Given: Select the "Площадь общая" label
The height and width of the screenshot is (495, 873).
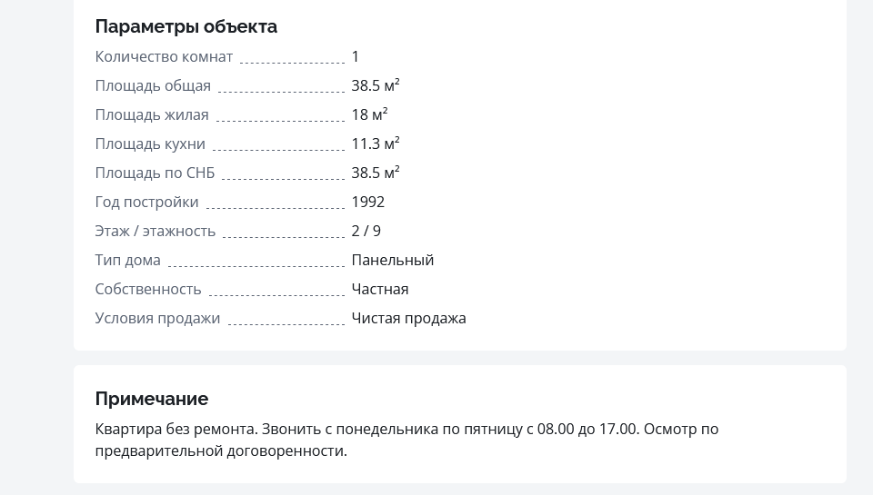Looking at the screenshot, I should pyautogui.click(x=153, y=85).
